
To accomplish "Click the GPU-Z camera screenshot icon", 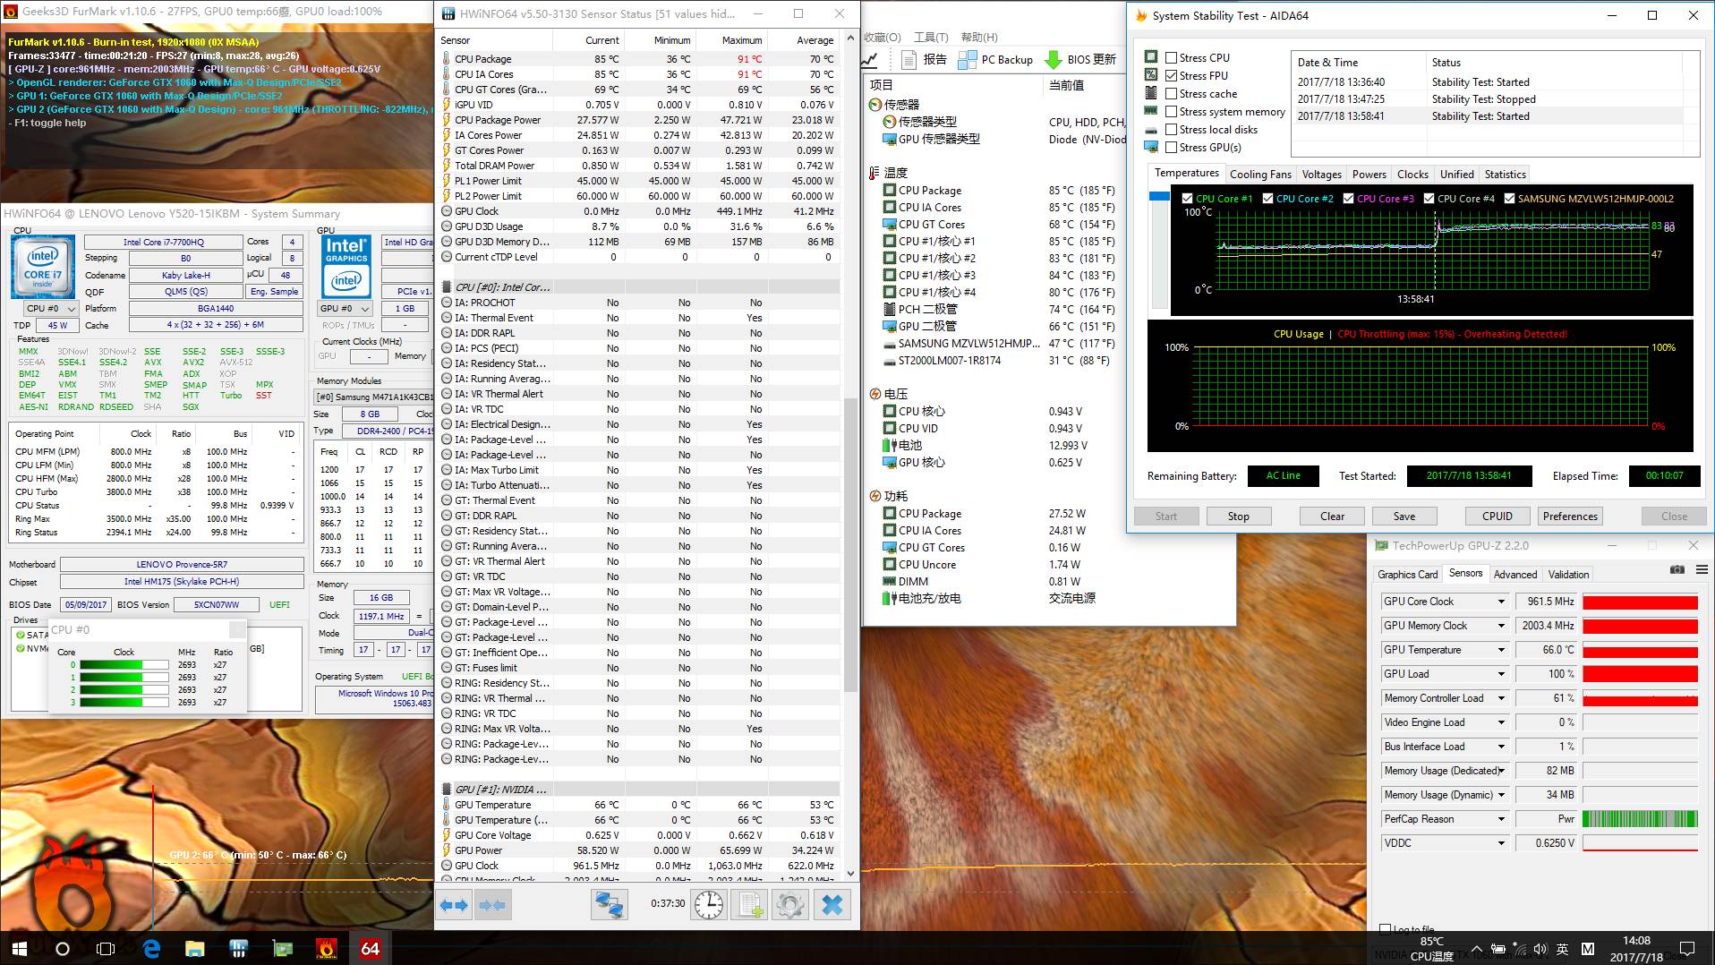I will tap(1677, 569).
